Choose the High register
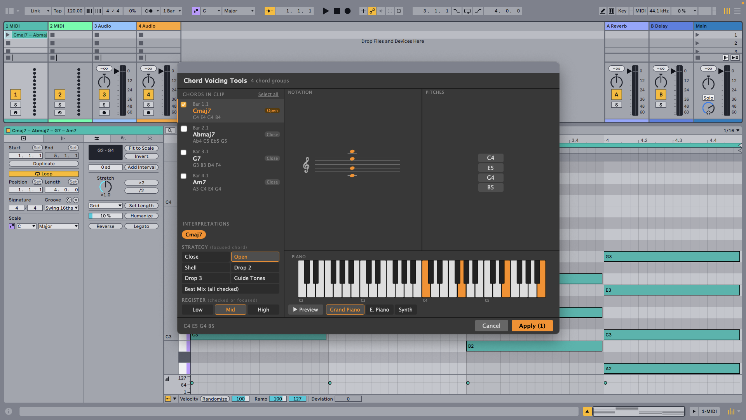Viewport: 746px width, 420px height. [x=263, y=310]
